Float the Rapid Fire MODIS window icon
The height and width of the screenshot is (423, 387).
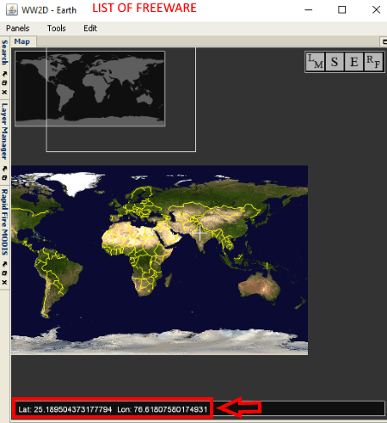tap(4, 273)
